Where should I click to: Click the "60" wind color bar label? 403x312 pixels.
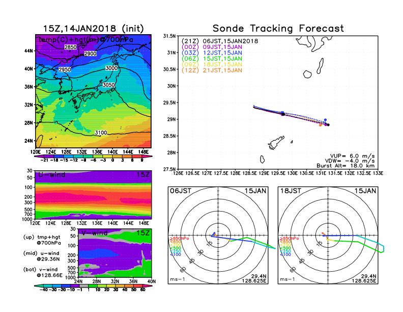[x=143, y=290]
